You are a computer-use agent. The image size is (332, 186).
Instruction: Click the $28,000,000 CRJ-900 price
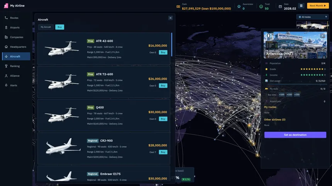[x=158, y=145]
